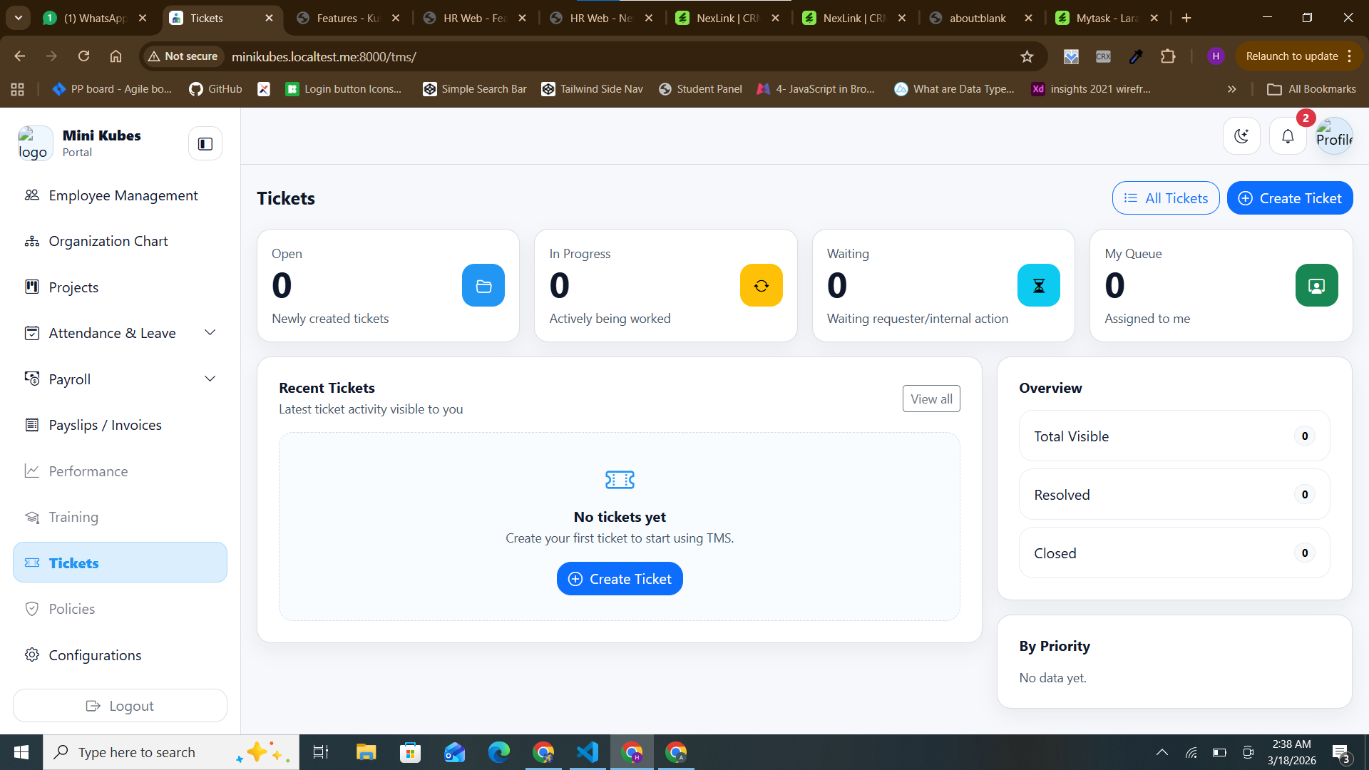Toggle dark mode with the moon icon

tap(1241, 136)
